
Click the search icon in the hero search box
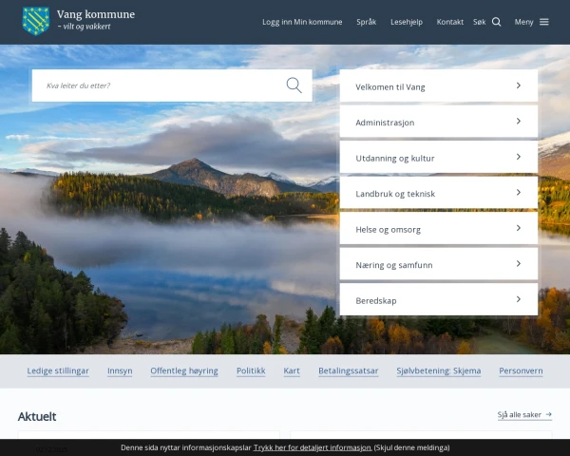click(x=294, y=85)
